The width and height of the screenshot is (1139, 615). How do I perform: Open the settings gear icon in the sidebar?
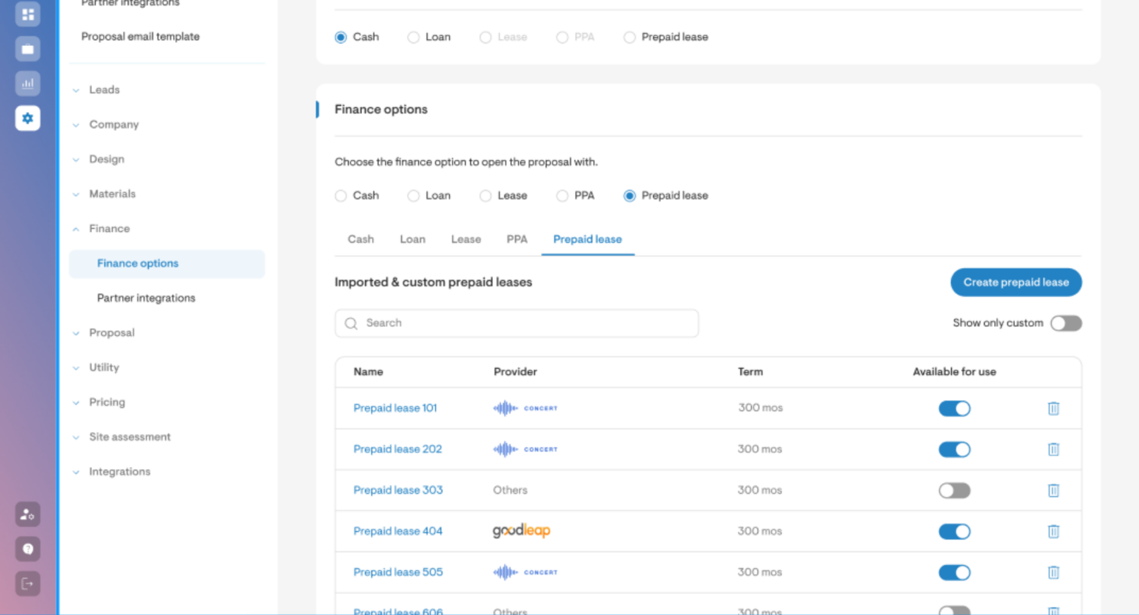point(28,118)
